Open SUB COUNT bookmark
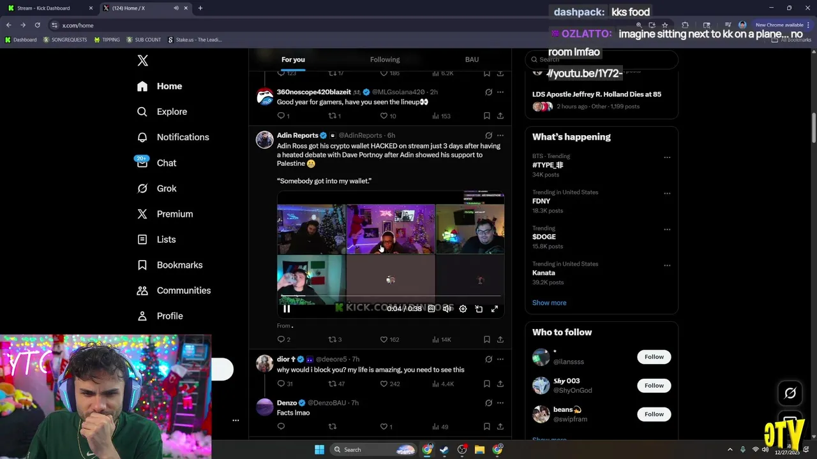Viewport: 817px width, 459px height. tap(144, 40)
